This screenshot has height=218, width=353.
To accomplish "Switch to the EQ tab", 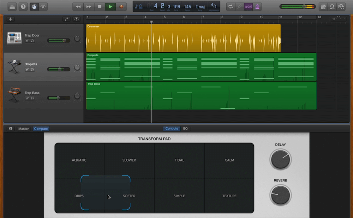I will pos(185,128).
